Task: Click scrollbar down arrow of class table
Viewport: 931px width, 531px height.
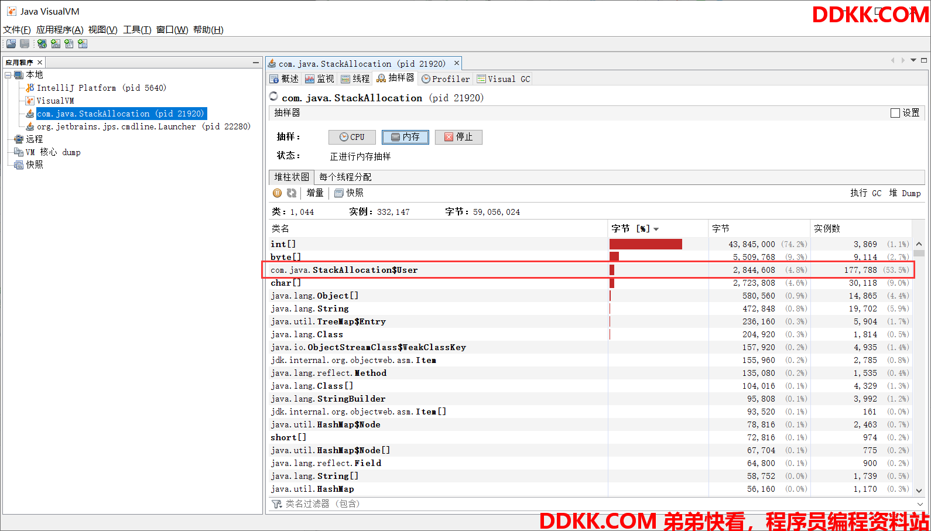Action: coord(919,491)
